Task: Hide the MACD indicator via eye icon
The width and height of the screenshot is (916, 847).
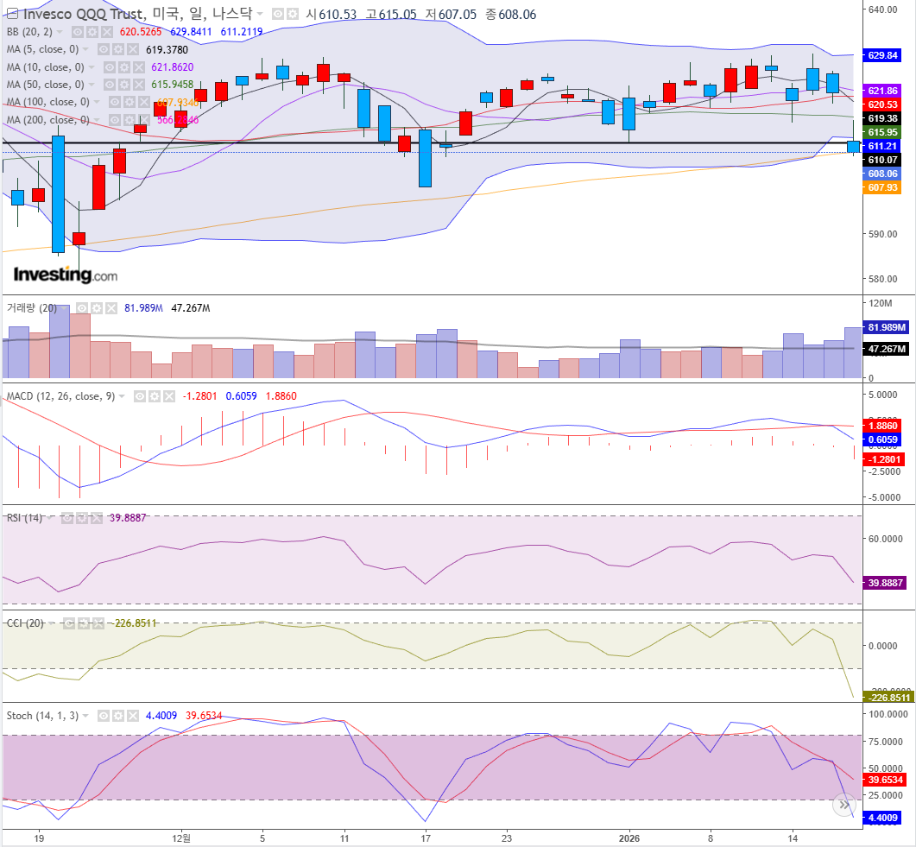Action: click(140, 396)
